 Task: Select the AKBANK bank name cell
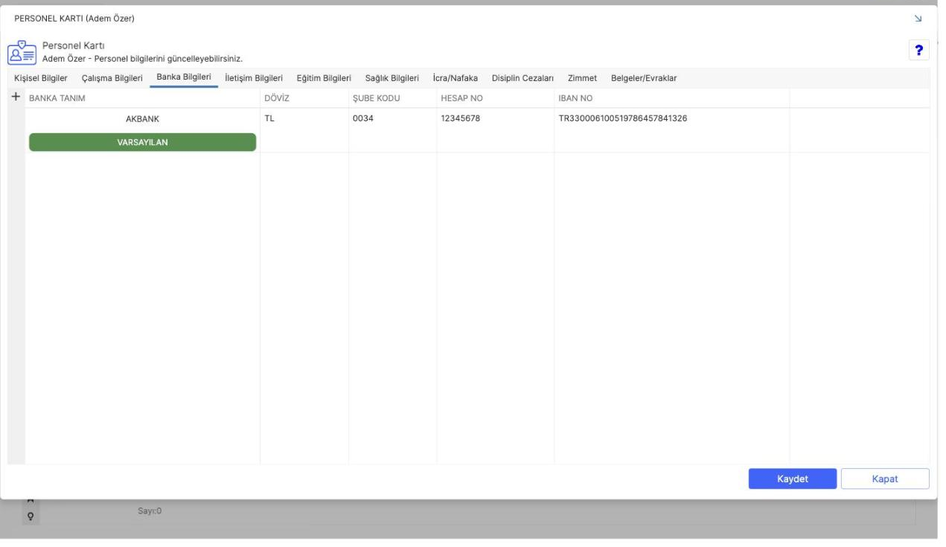(x=142, y=118)
